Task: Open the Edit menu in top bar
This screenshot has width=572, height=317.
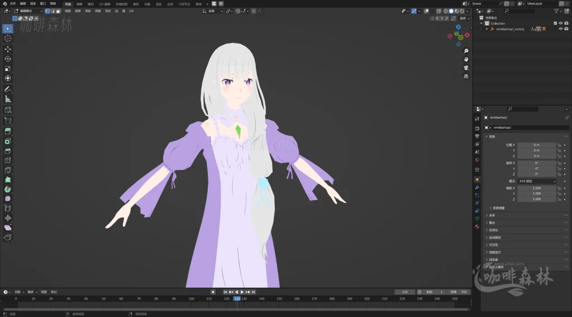Action: (23, 4)
